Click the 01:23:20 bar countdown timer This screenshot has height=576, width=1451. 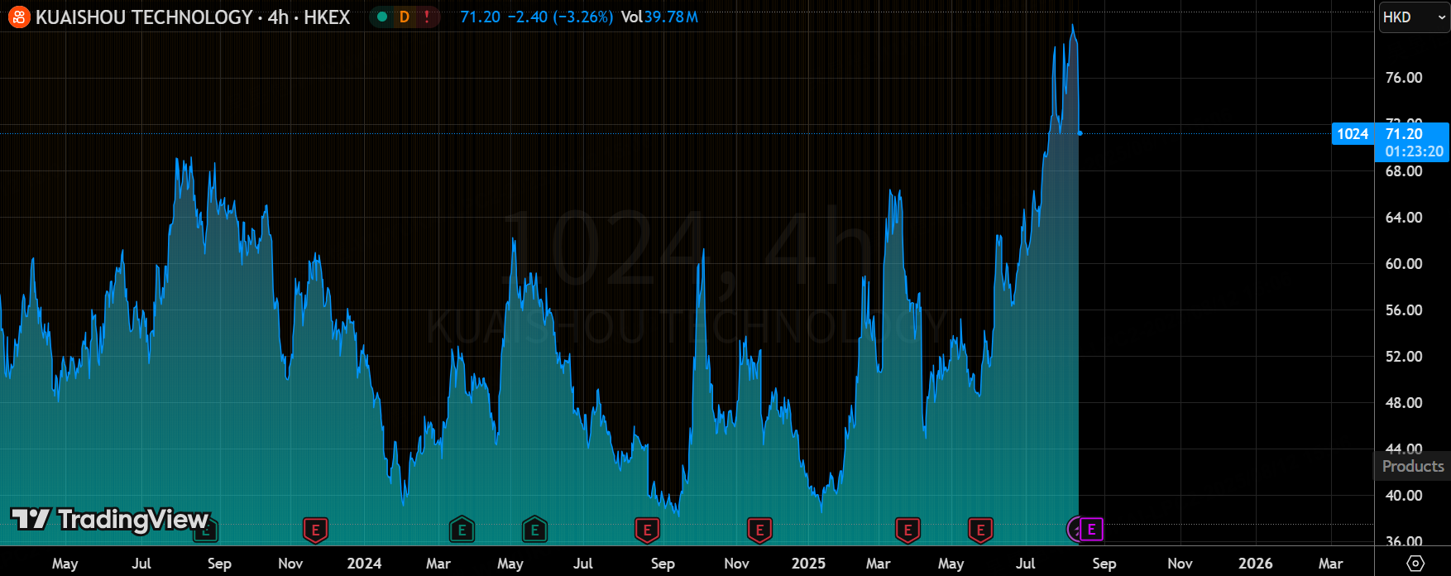[x=1414, y=151]
